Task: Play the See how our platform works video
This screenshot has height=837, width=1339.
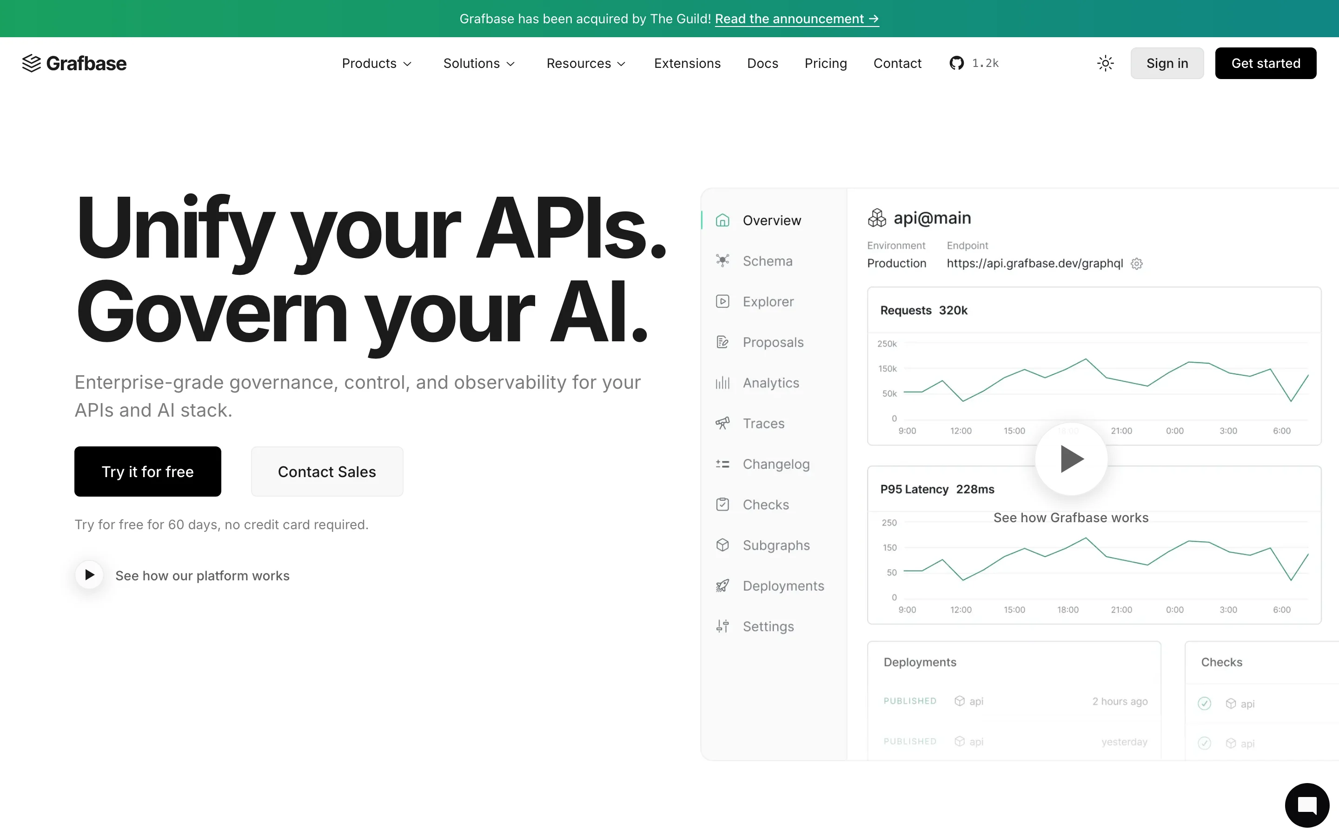Action: pyautogui.click(x=90, y=575)
